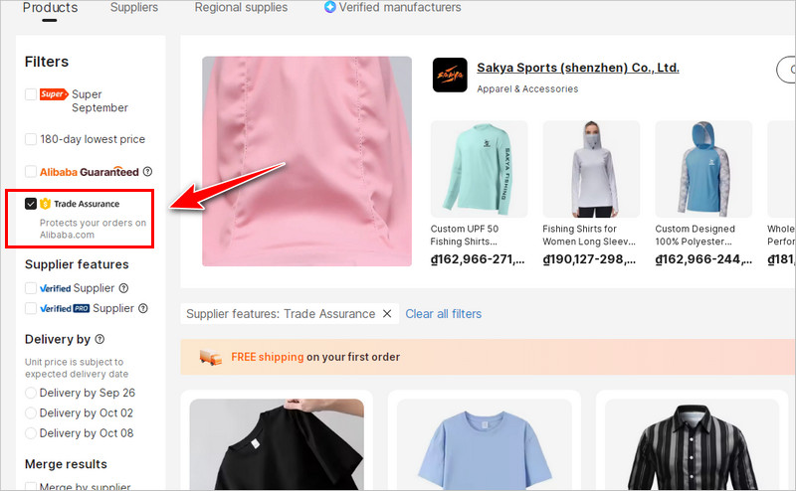Open the Custom UPF 50 Fishing Shirts thumbnail
796x491 pixels.
[x=480, y=169]
